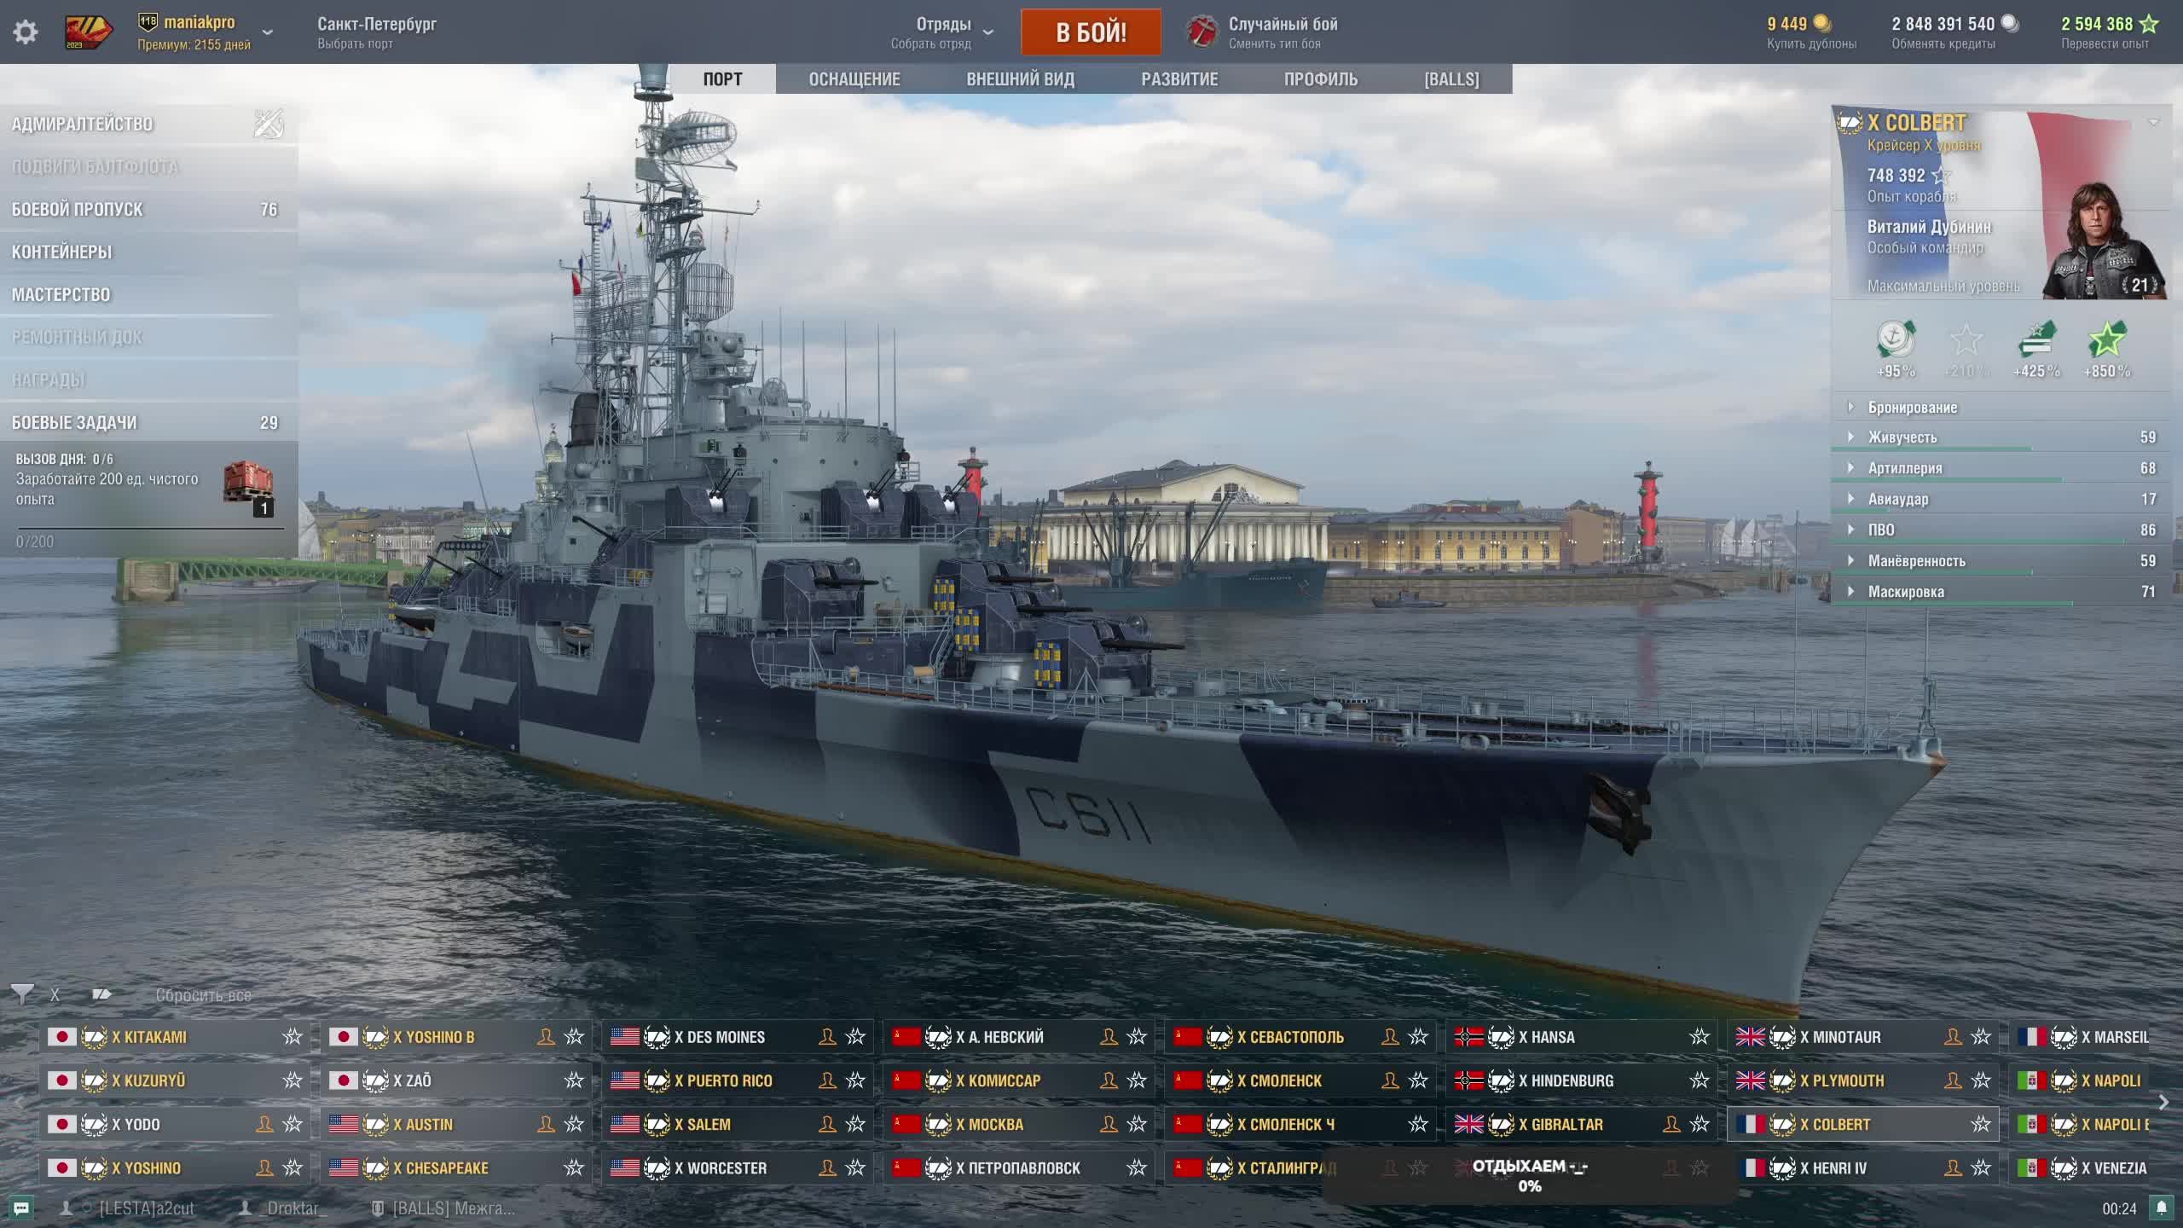
Task: Switch to the РАЗВИТИЕ tab
Action: (x=1179, y=79)
